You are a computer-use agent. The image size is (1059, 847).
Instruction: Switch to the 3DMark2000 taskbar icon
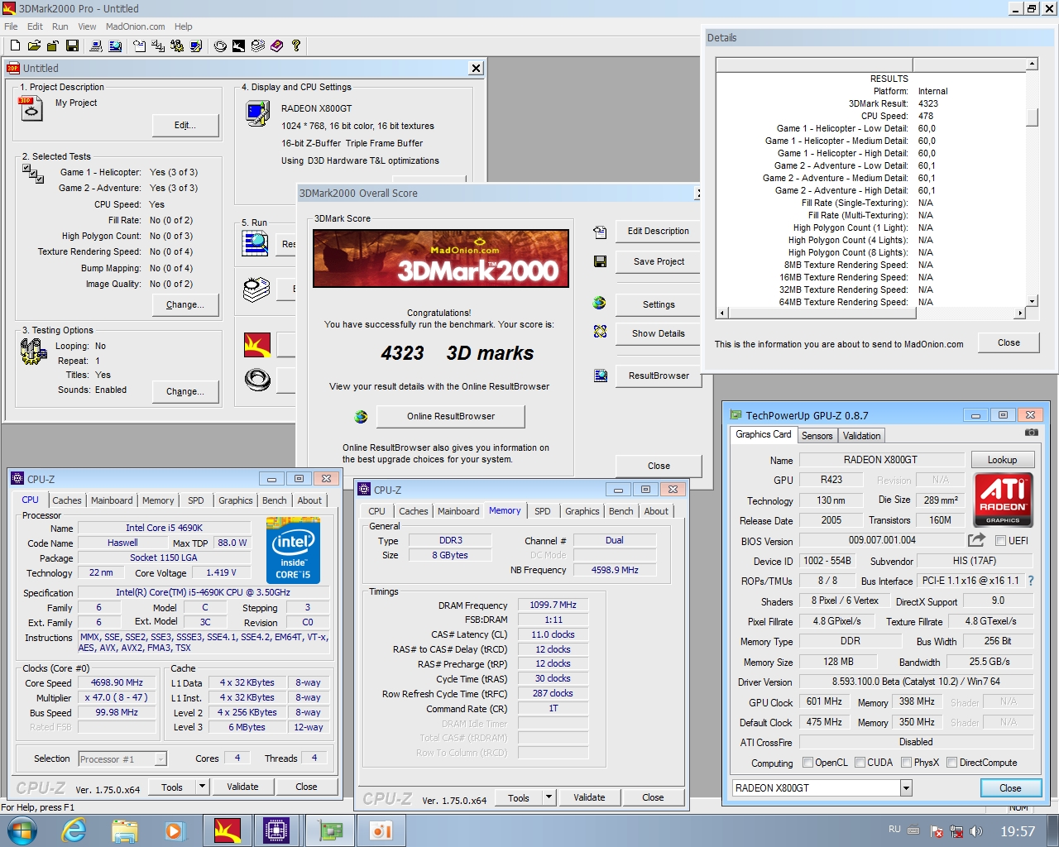click(x=227, y=830)
